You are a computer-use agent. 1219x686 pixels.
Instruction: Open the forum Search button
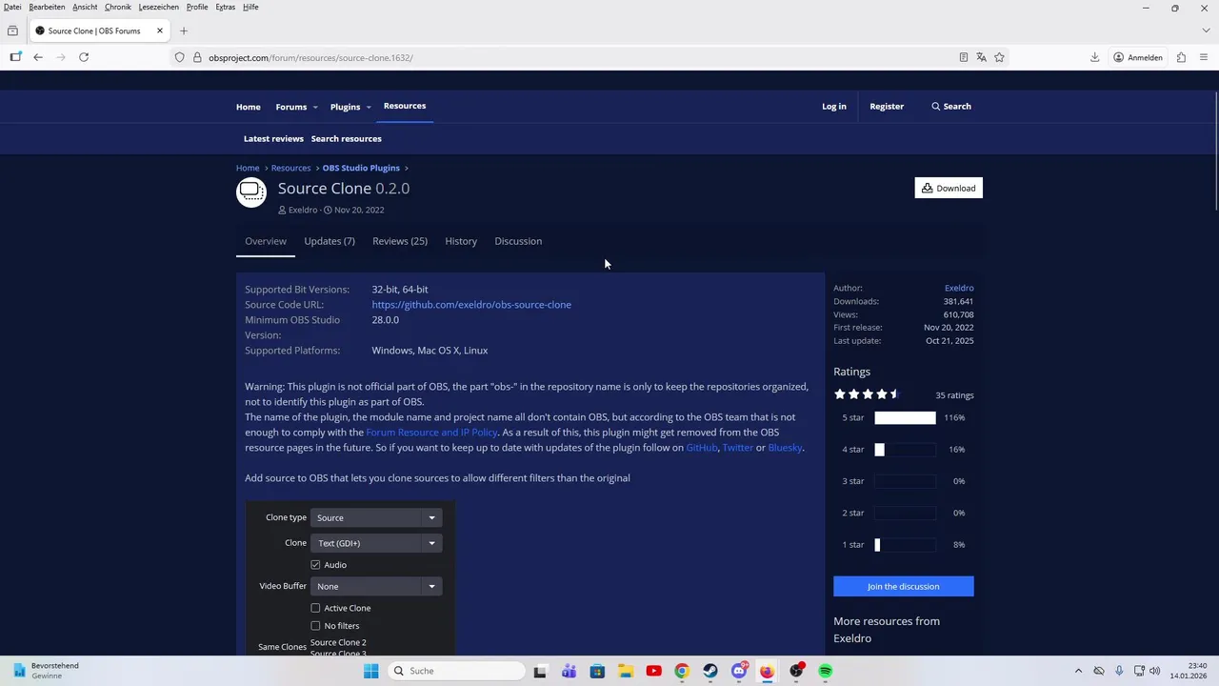951,107
